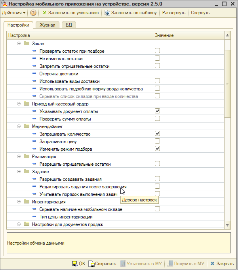
Task: Select 'Использовать подробную форму ввода количества' row
Action: point(115,89)
